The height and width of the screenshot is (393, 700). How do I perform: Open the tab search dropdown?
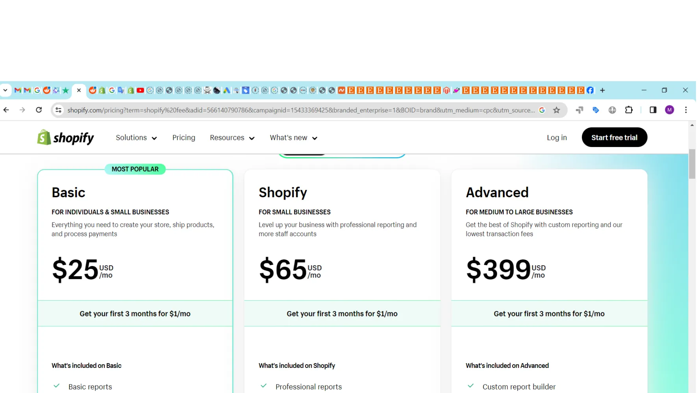(x=5, y=90)
